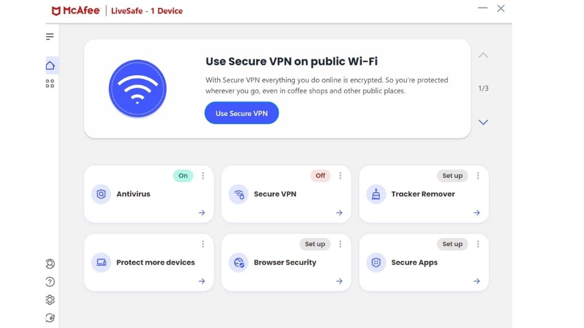Click the Use Secure VPN button
The height and width of the screenshot is (328, 584).
coord(241,113)
